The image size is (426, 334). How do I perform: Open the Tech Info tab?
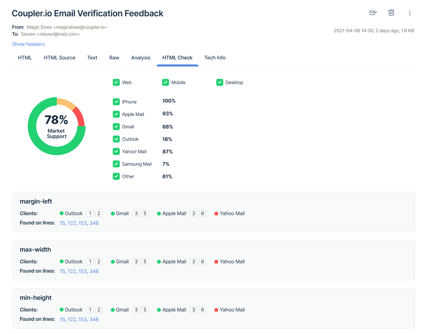point(215,57)
